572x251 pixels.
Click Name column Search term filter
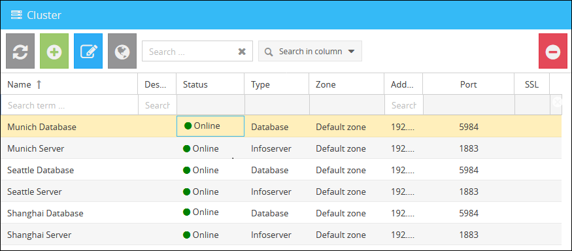69,105
